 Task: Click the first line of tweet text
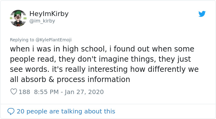(102, 49)
